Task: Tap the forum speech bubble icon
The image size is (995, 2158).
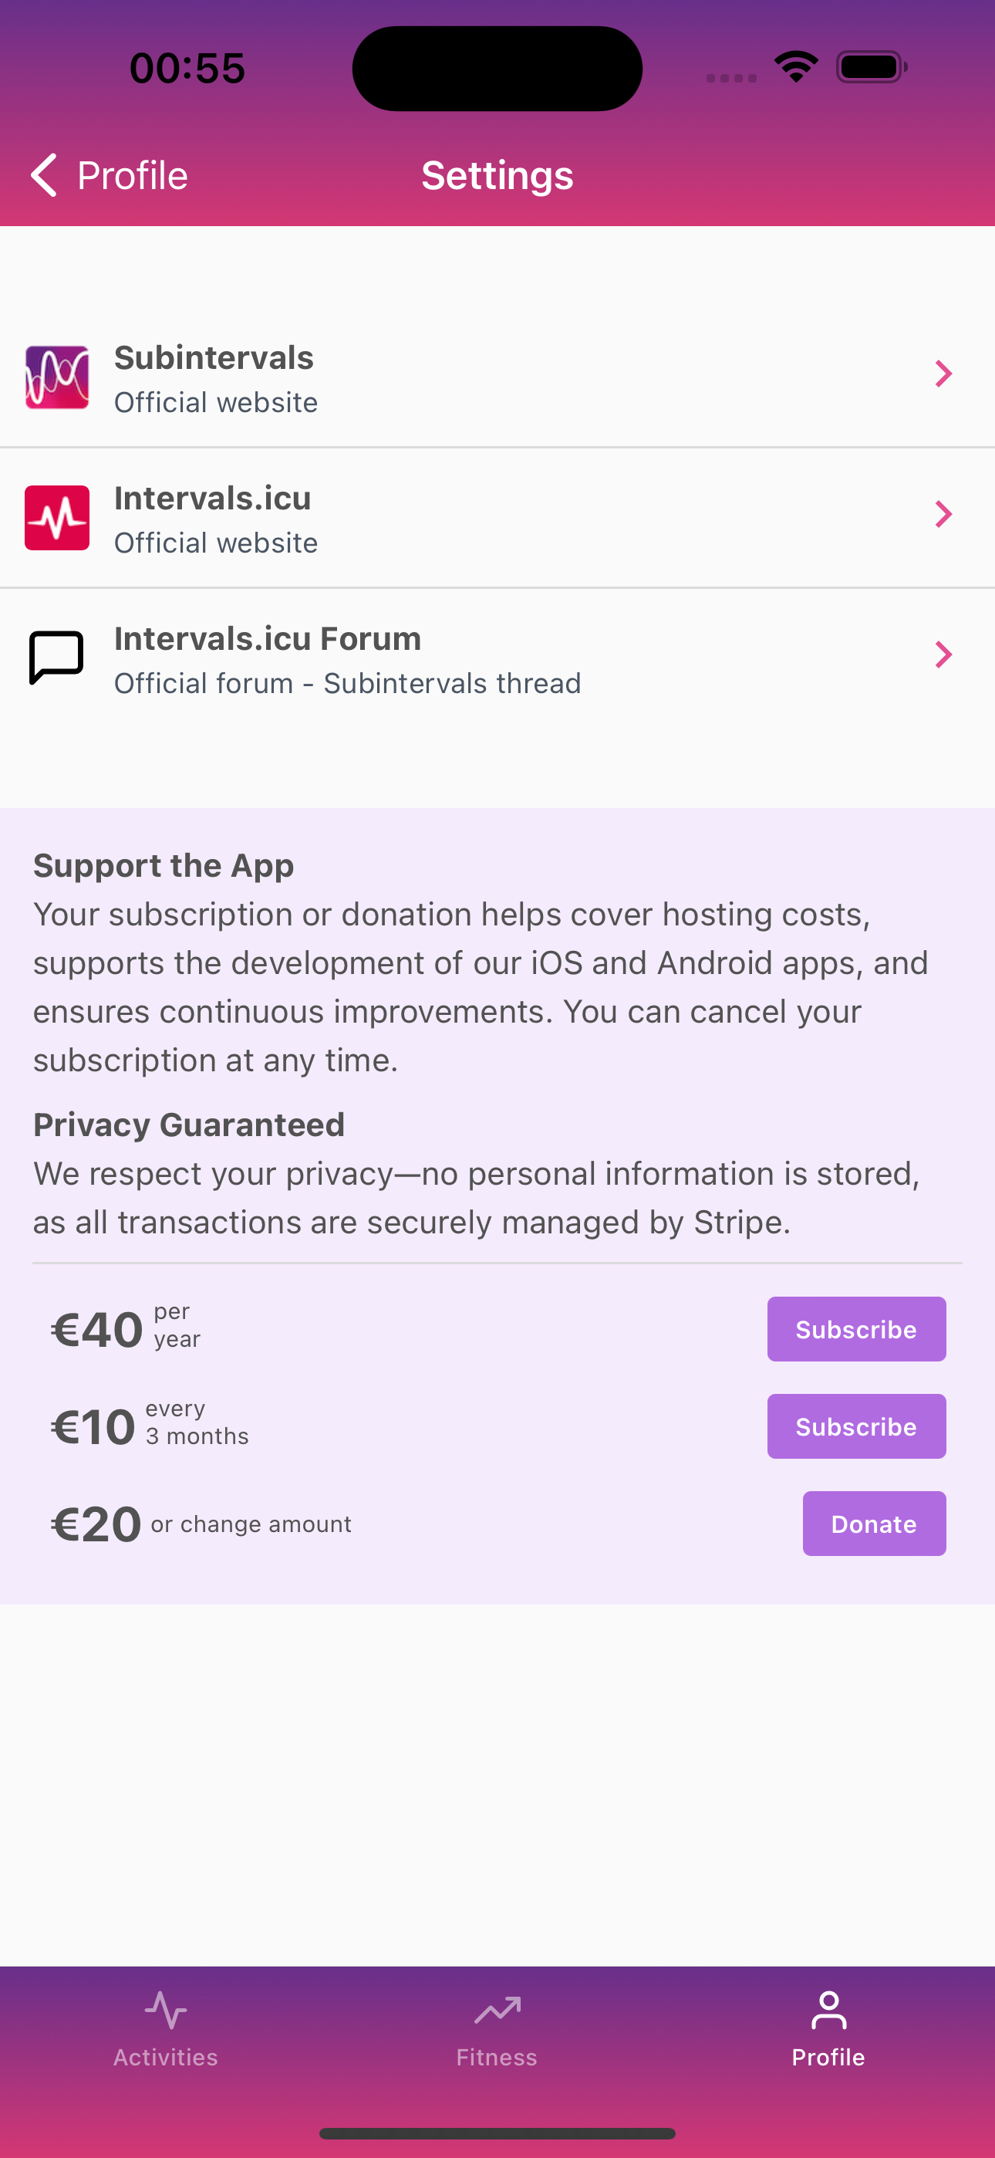Action: [57, 657]
